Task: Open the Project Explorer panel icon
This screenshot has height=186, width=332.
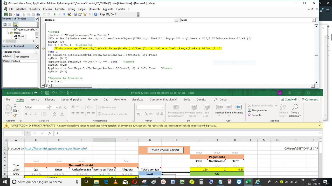Action: pyautogui.click(x=75, y=14)
